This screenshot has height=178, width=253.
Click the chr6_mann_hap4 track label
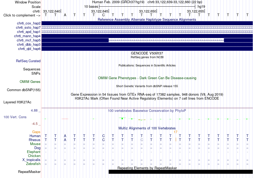[27, 36]
